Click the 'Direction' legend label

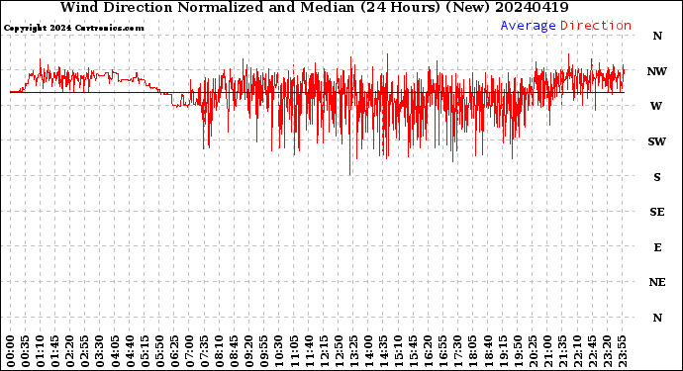596,26
